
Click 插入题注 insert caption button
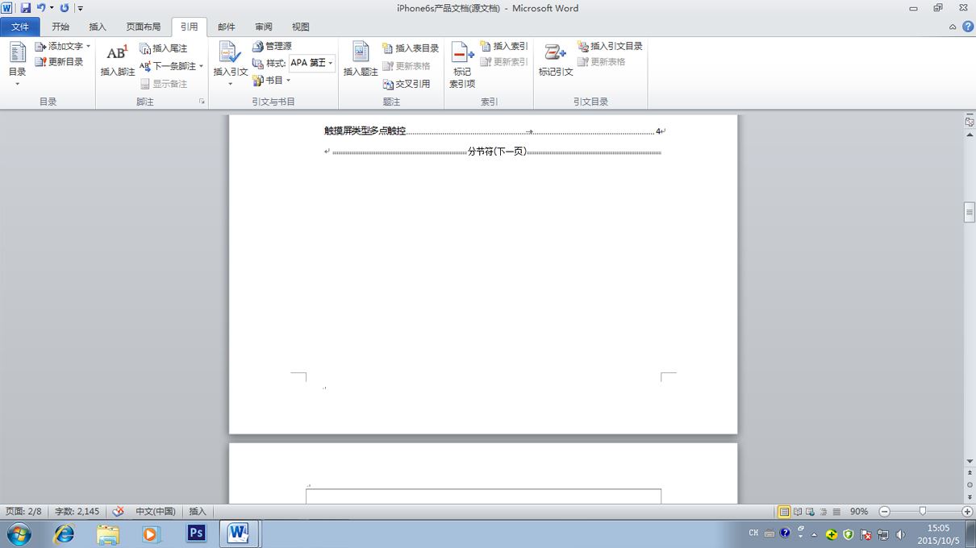[x=361, y=60]
